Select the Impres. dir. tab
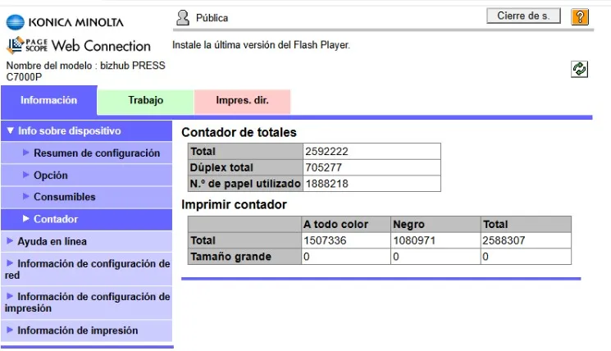Image resolution: width=611 pixels, height=351 pixels. pyautogui.click(x=242, y=101)
